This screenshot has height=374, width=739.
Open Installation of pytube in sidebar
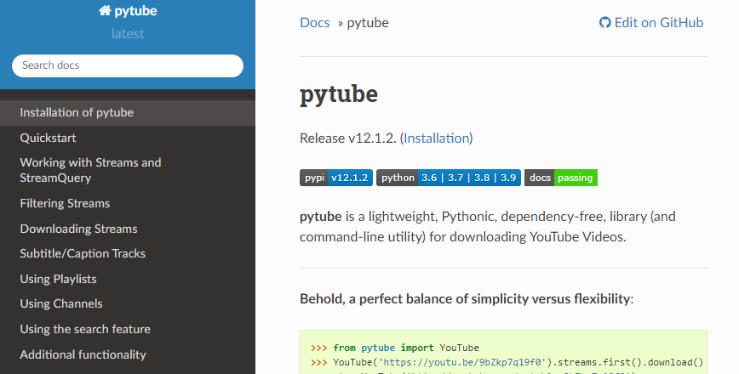[128, 112]
